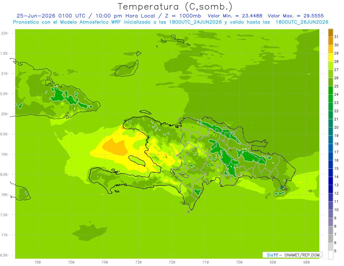Viewport: 344px width, 266px height.
Task: Click the "6.5N" latitude axis label
Action: point(4,255)
